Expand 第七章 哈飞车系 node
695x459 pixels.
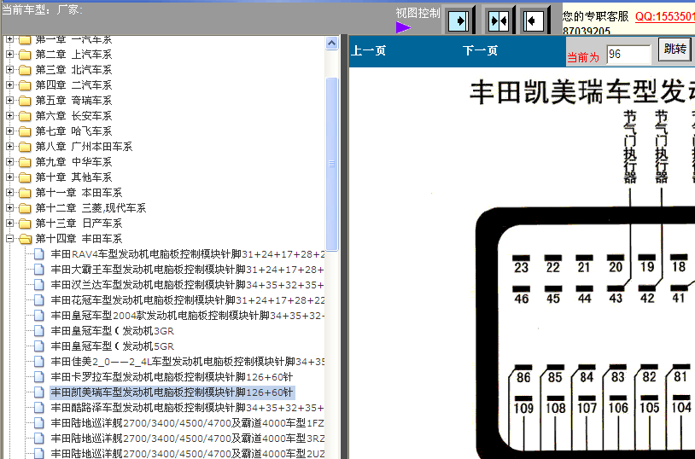pyautogui.click(x=9, y=131)
